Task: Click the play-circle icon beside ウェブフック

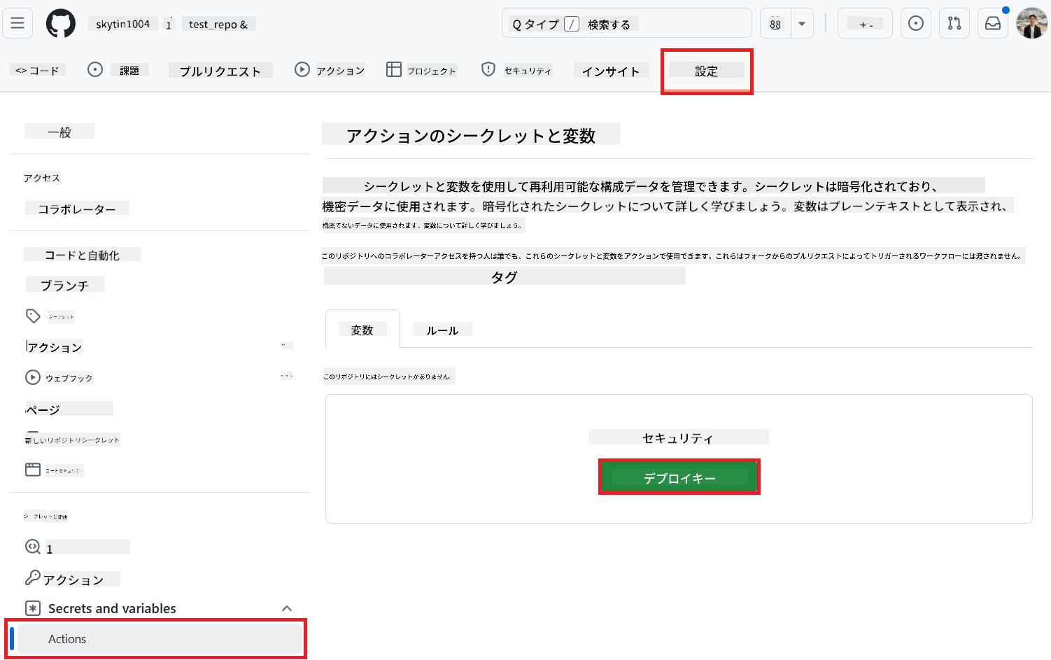Action: pyautogui.click(x=33, y=377)
